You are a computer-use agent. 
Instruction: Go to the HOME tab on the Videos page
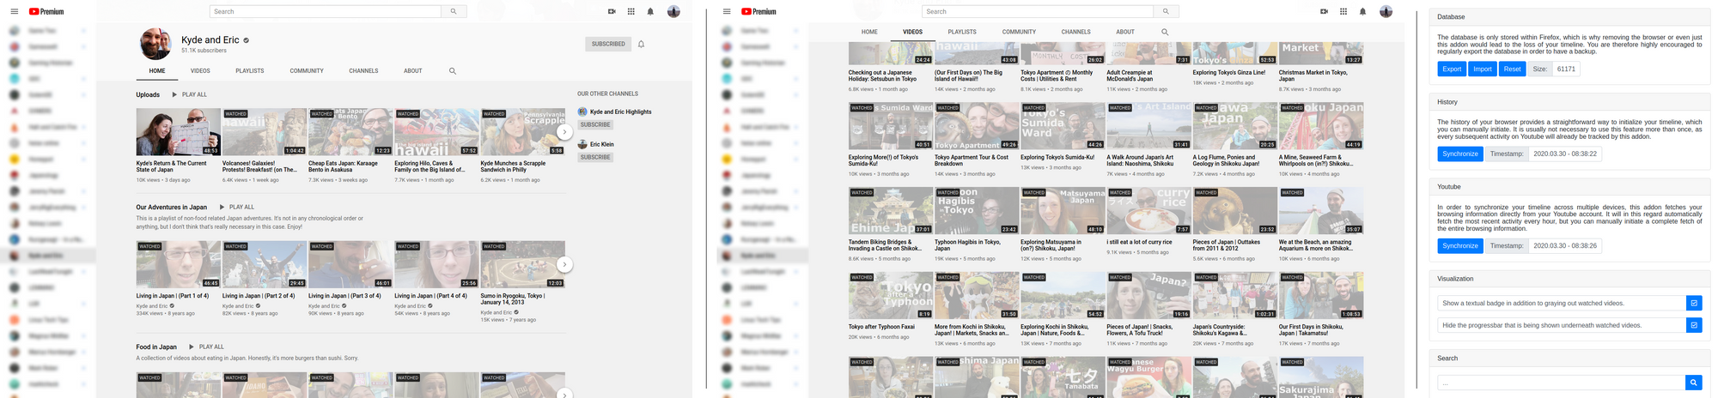[x=869, y=32]
